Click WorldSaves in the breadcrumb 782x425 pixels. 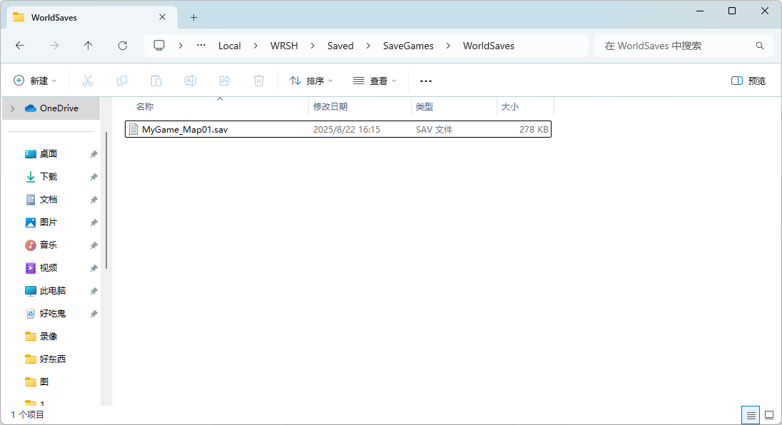[488, 46]
